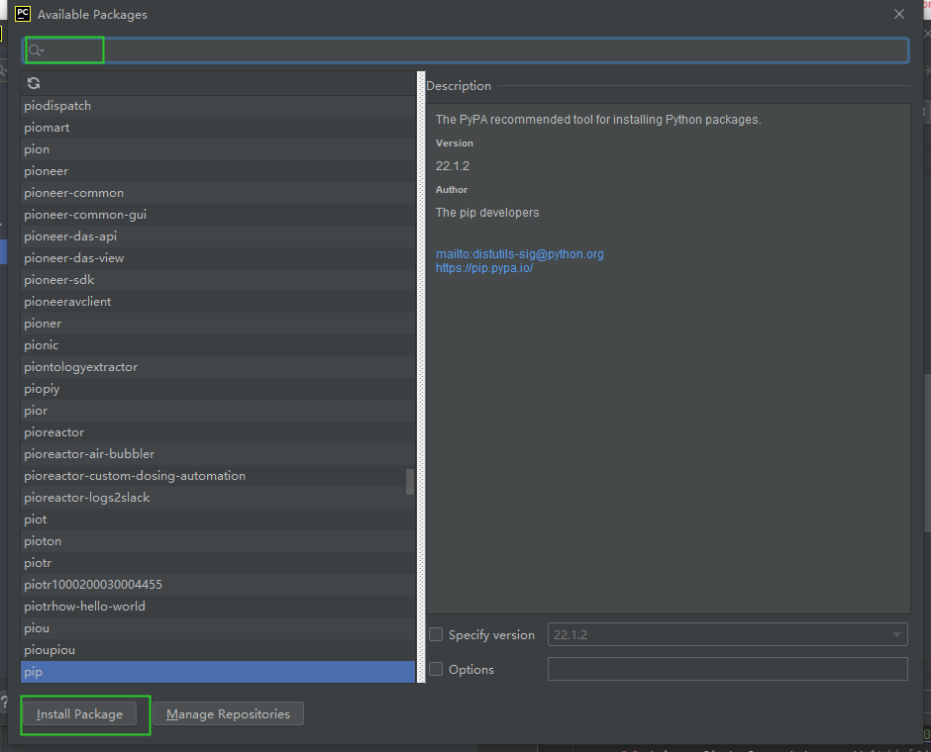Select the pioneer package
The width and height of the screenshot is (931, 752).
tap(218, 171)
